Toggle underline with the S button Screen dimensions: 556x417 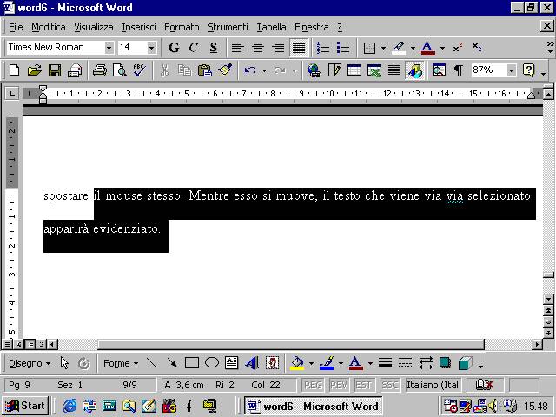point(213,48)
